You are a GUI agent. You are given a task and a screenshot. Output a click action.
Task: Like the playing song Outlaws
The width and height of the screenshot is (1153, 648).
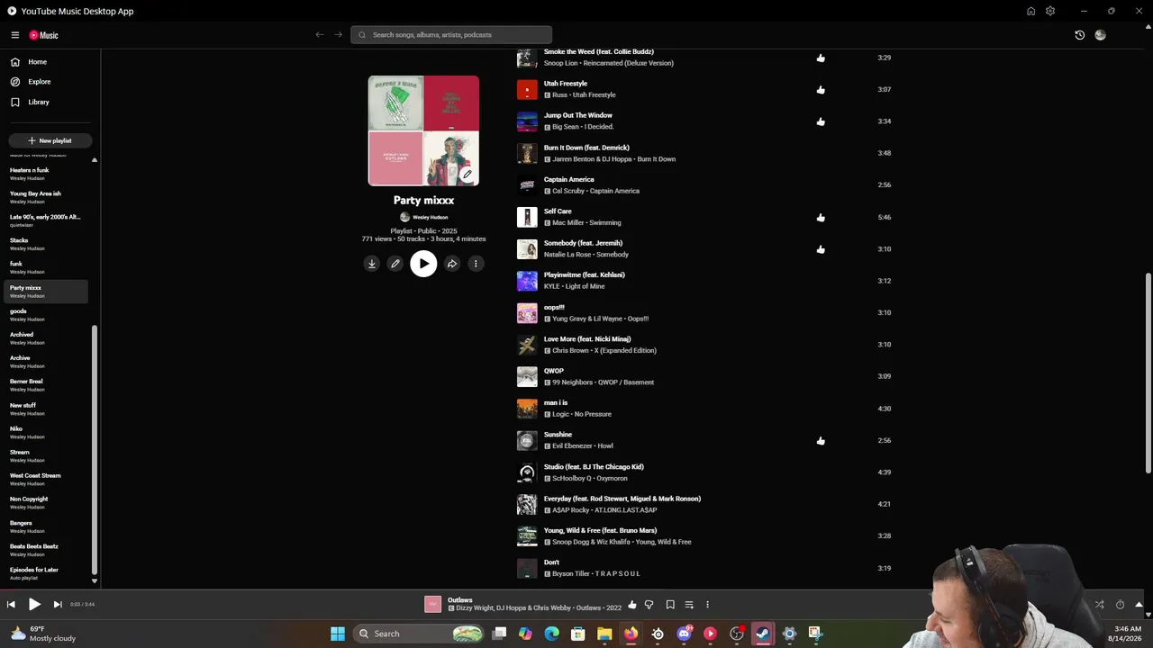click(632, 605)
